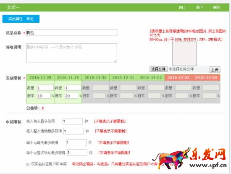Click the 选择文件 choose file button

pyautogui.click(x=158, y=69)
